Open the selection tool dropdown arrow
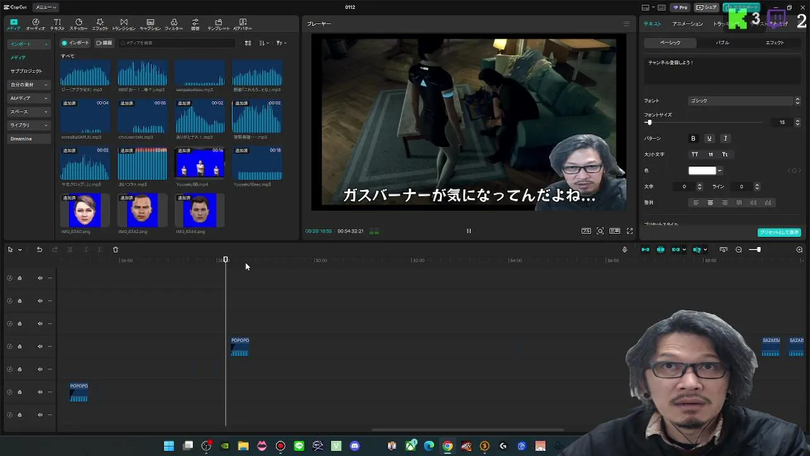Screen dimensions: 810x456 [x=20, y=250]
